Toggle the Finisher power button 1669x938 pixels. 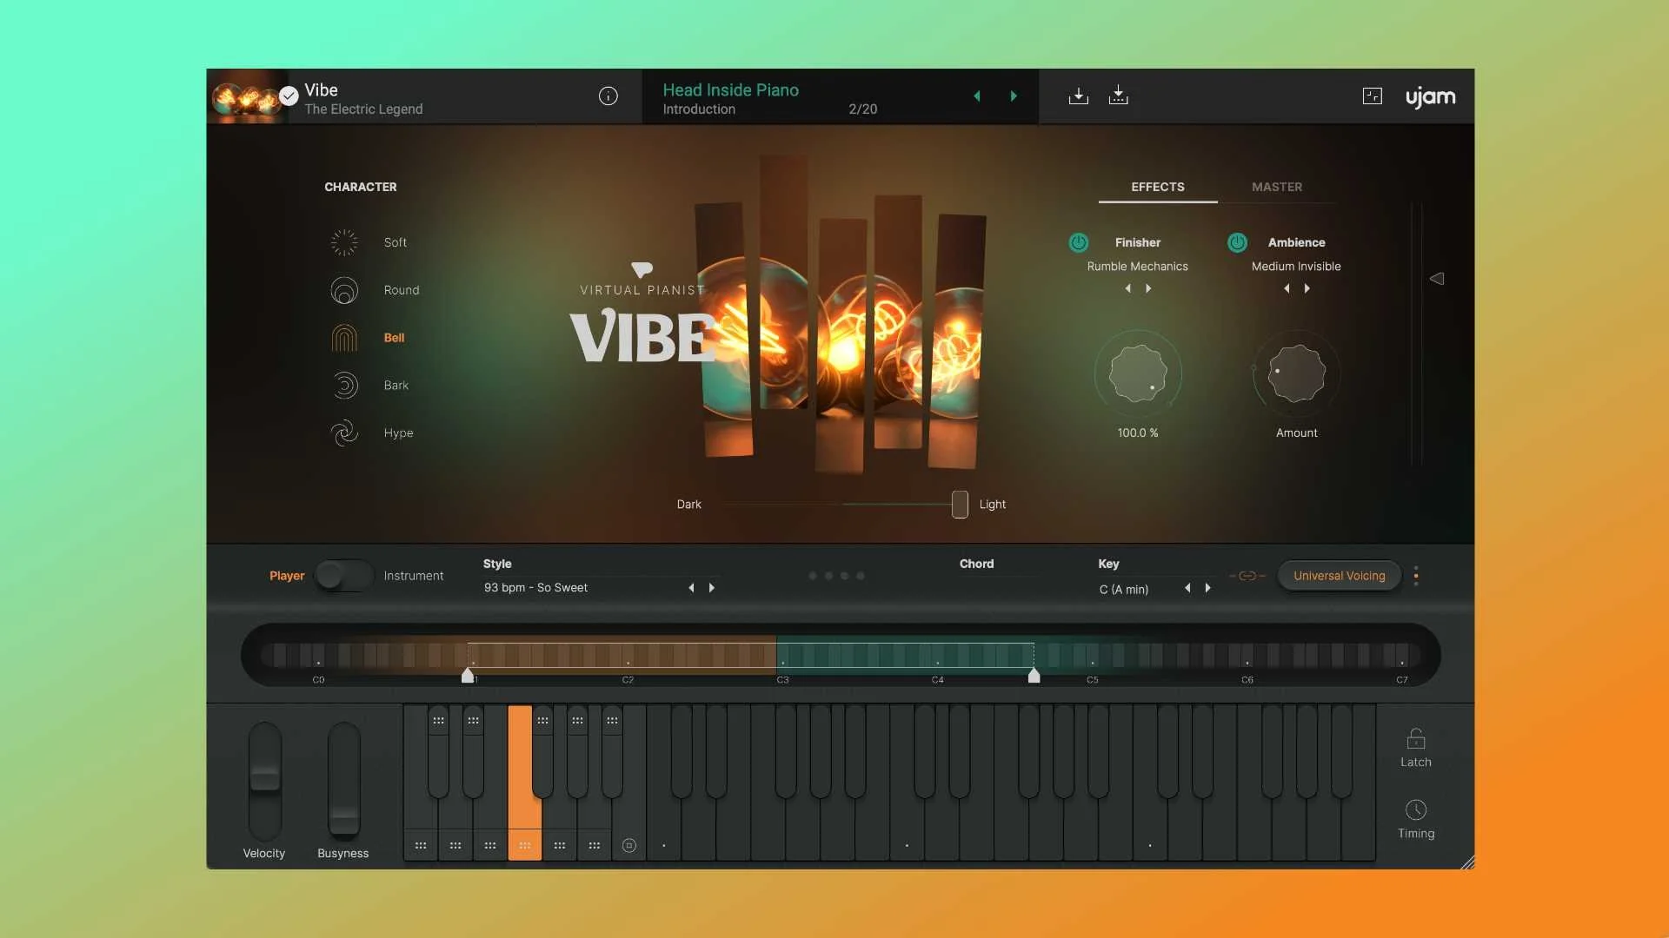pos(1078,242)
